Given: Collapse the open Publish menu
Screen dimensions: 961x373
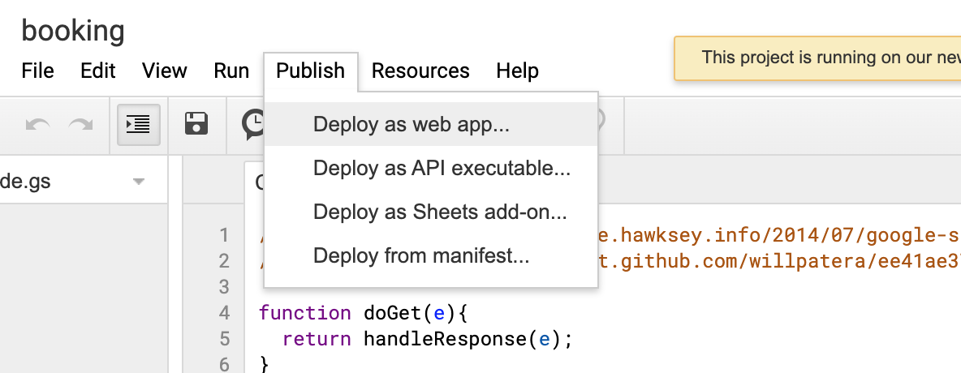Looking at the screenshot, I should click(310, 71).
